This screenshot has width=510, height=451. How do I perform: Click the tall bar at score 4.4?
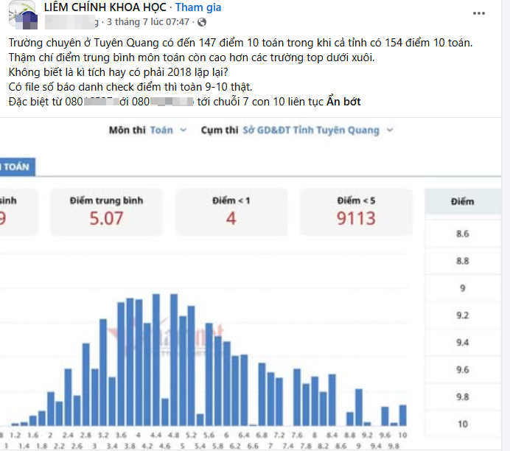pyautogui.click(x=156, y=360)
